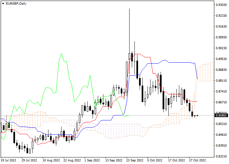Click the 0.90230 price axis label
This screenshot has height=164, width=229.
coord(221,48)
